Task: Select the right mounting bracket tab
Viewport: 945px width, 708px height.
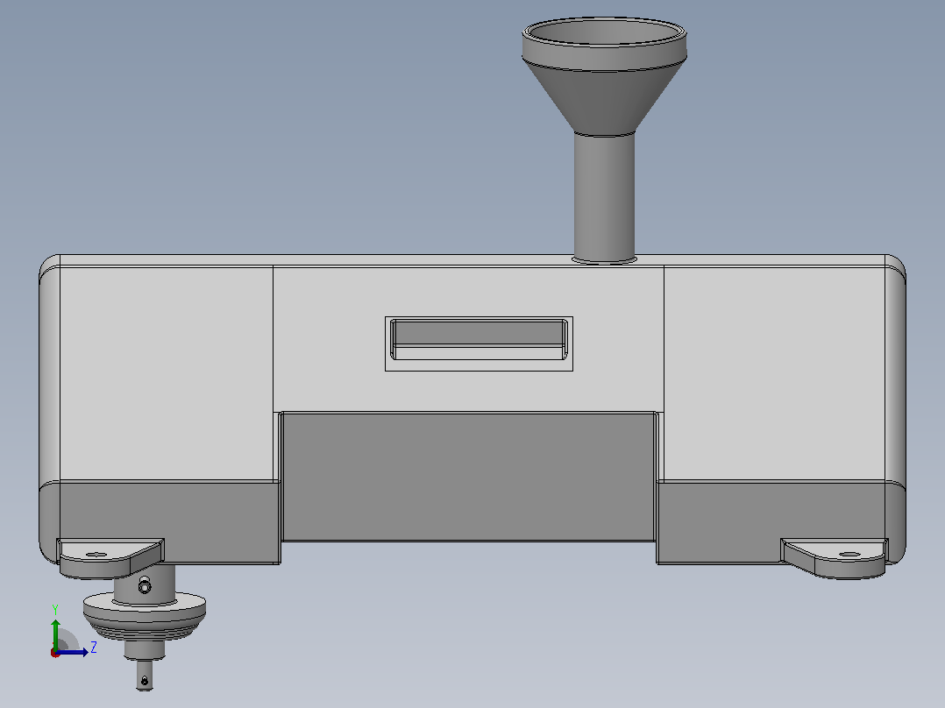Action: tap(835, 558)
